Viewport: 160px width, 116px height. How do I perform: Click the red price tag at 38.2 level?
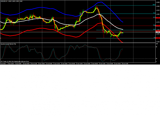point(158,26)
